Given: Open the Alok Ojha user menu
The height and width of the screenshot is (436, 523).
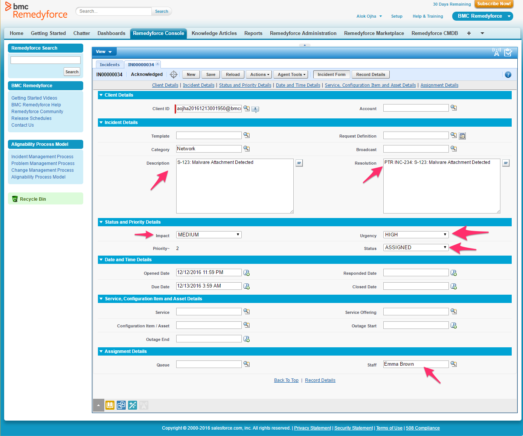Looking at the screenshot, I should 369,16.
